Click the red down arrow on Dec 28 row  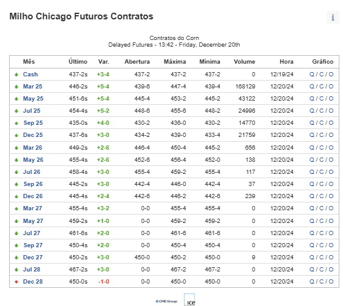point(16,282)
